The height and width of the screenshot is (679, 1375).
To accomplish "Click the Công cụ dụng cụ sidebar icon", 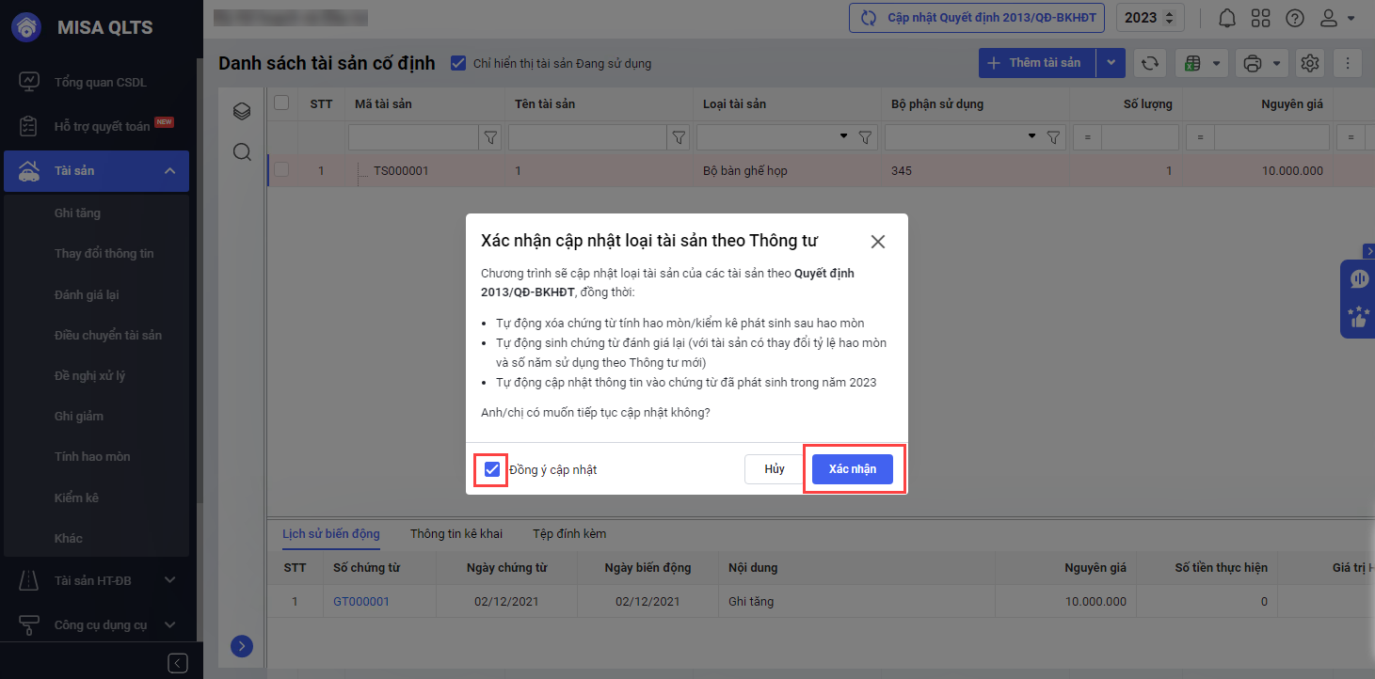I will pyautogui.click(x=29, y=624).
